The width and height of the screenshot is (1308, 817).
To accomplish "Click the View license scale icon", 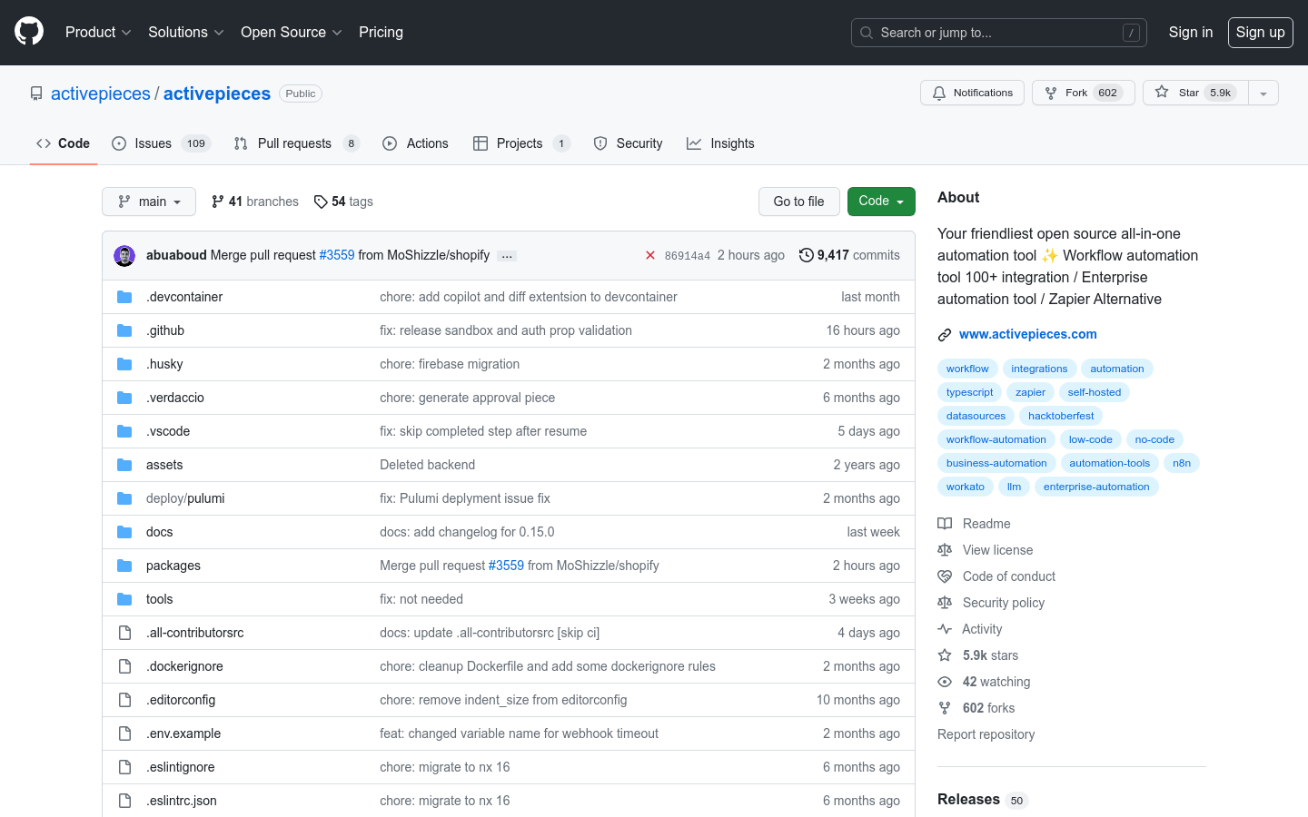I will coord(945,550).
